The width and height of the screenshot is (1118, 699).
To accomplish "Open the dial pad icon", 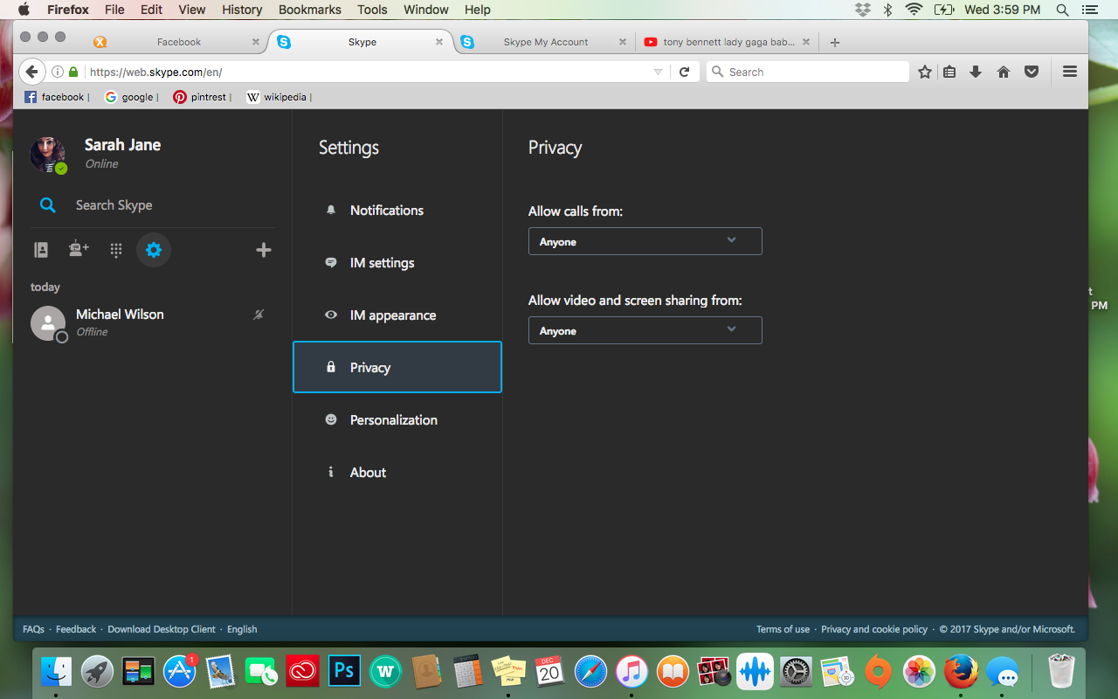I will pos(116,251).
